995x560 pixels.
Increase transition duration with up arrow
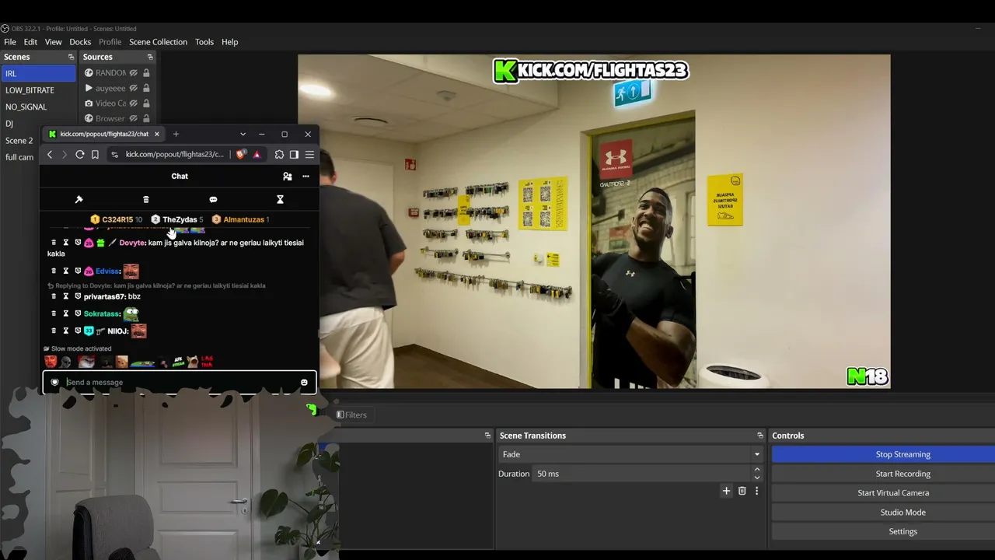[756, 470]
